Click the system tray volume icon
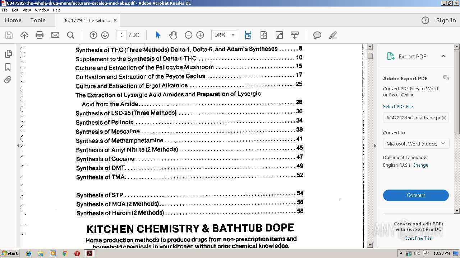The image size is (460, 258). [x=417, y=253]
